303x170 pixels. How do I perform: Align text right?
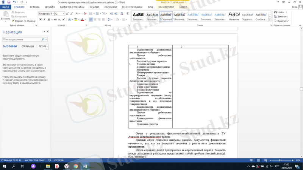(x=99, y=20)
